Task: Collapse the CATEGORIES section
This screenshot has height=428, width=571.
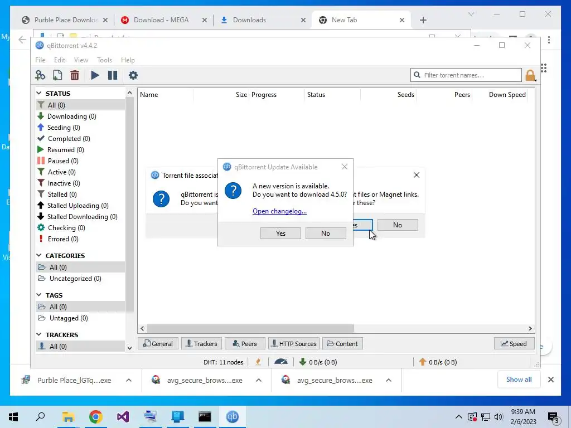Action: coord(39,255)
